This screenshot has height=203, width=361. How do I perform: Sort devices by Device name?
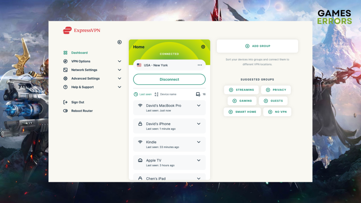[x=165, y=94]
